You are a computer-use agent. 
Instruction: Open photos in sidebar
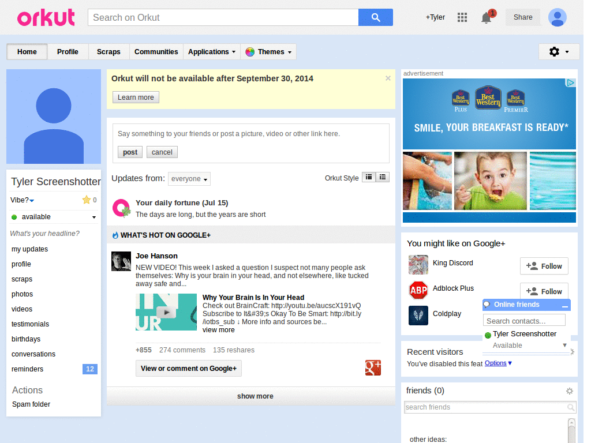coord(23,294)
